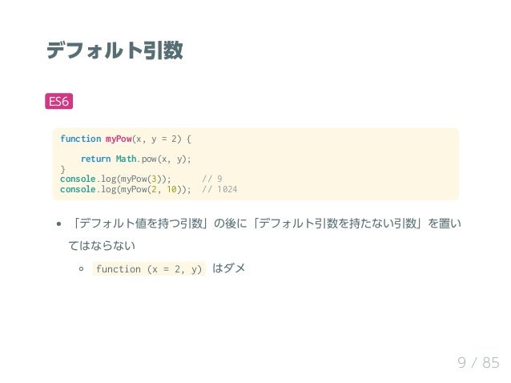Screen dimensions: 511x383
Task: Click the return keyword in the code block
Action: 96,159
